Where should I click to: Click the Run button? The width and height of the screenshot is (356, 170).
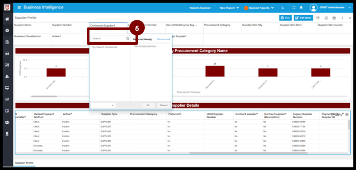click(286, 18)
